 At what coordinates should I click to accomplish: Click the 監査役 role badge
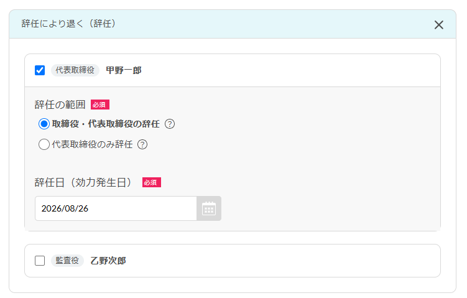click(67, 261)
